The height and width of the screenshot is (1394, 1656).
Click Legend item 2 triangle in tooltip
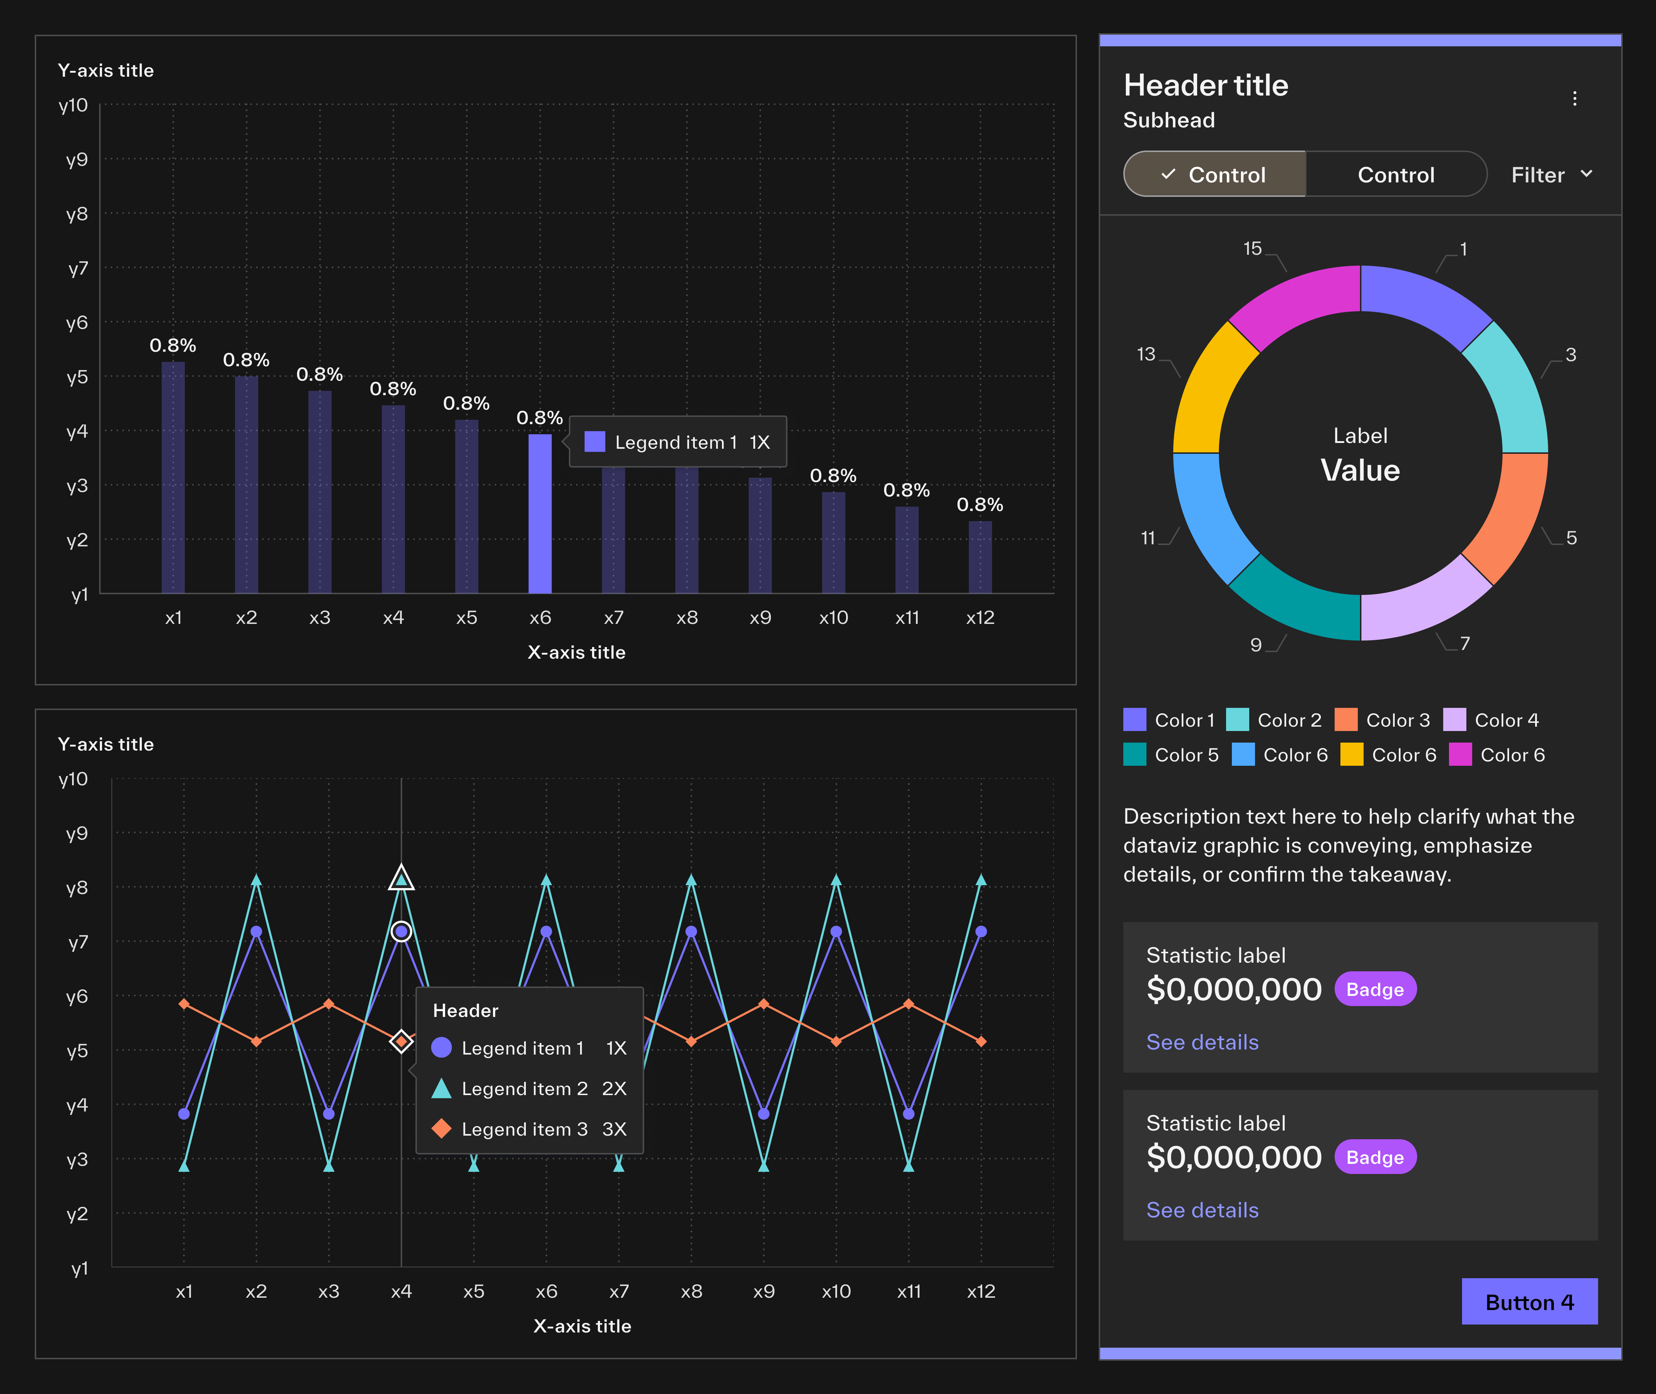(442, 1089)
